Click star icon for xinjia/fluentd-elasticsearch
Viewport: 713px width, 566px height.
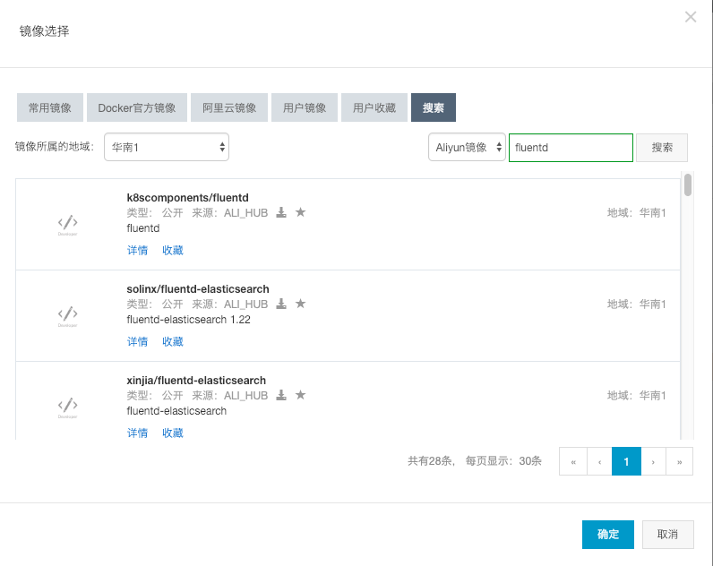click(301, 395)
